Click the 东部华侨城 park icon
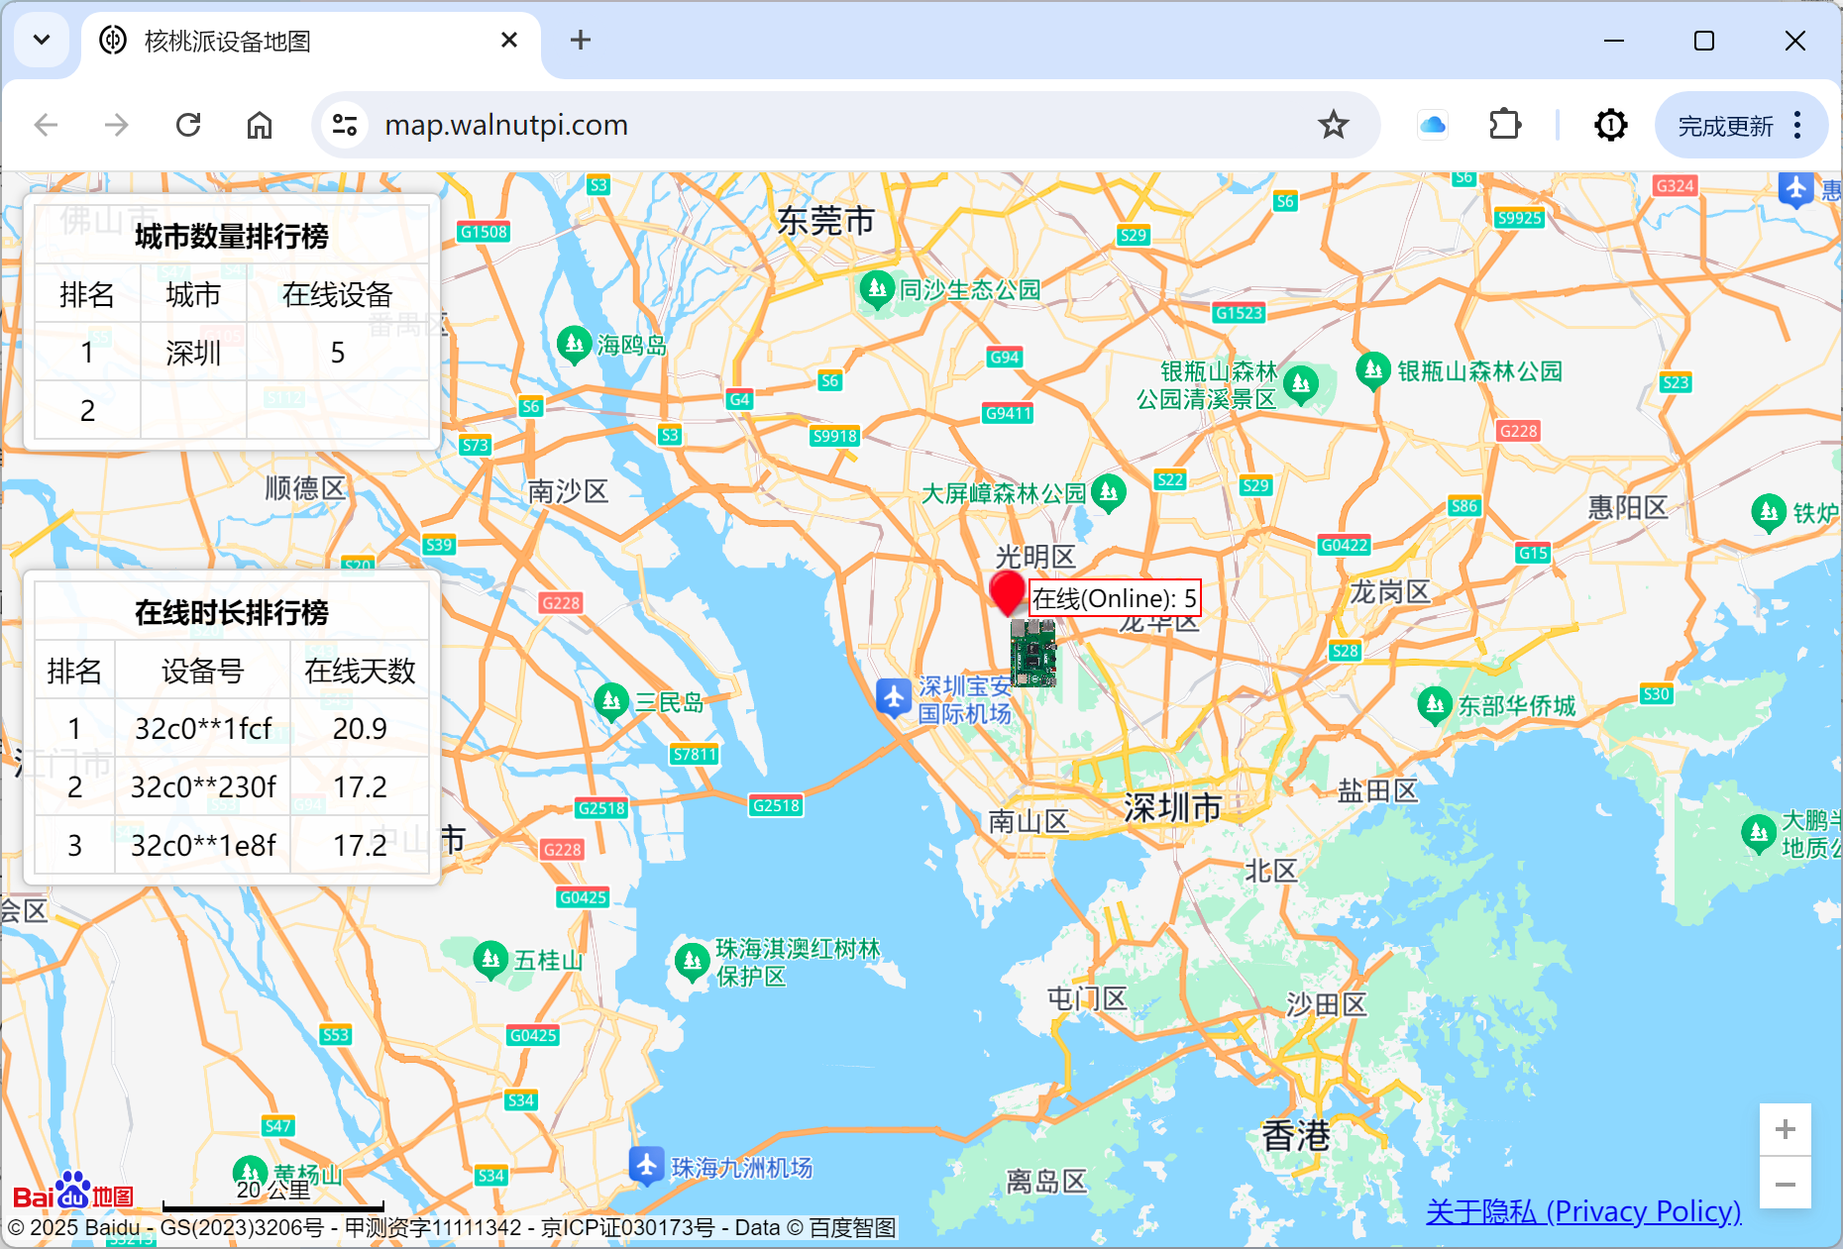Image resolution: width=1843 pixels, height=1249 pixels. pos(1435,705)
